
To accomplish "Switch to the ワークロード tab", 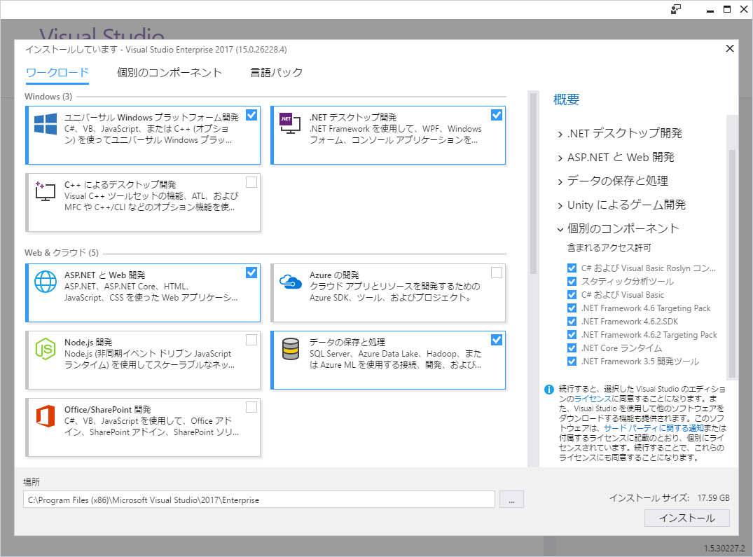I will coord(57,72).
